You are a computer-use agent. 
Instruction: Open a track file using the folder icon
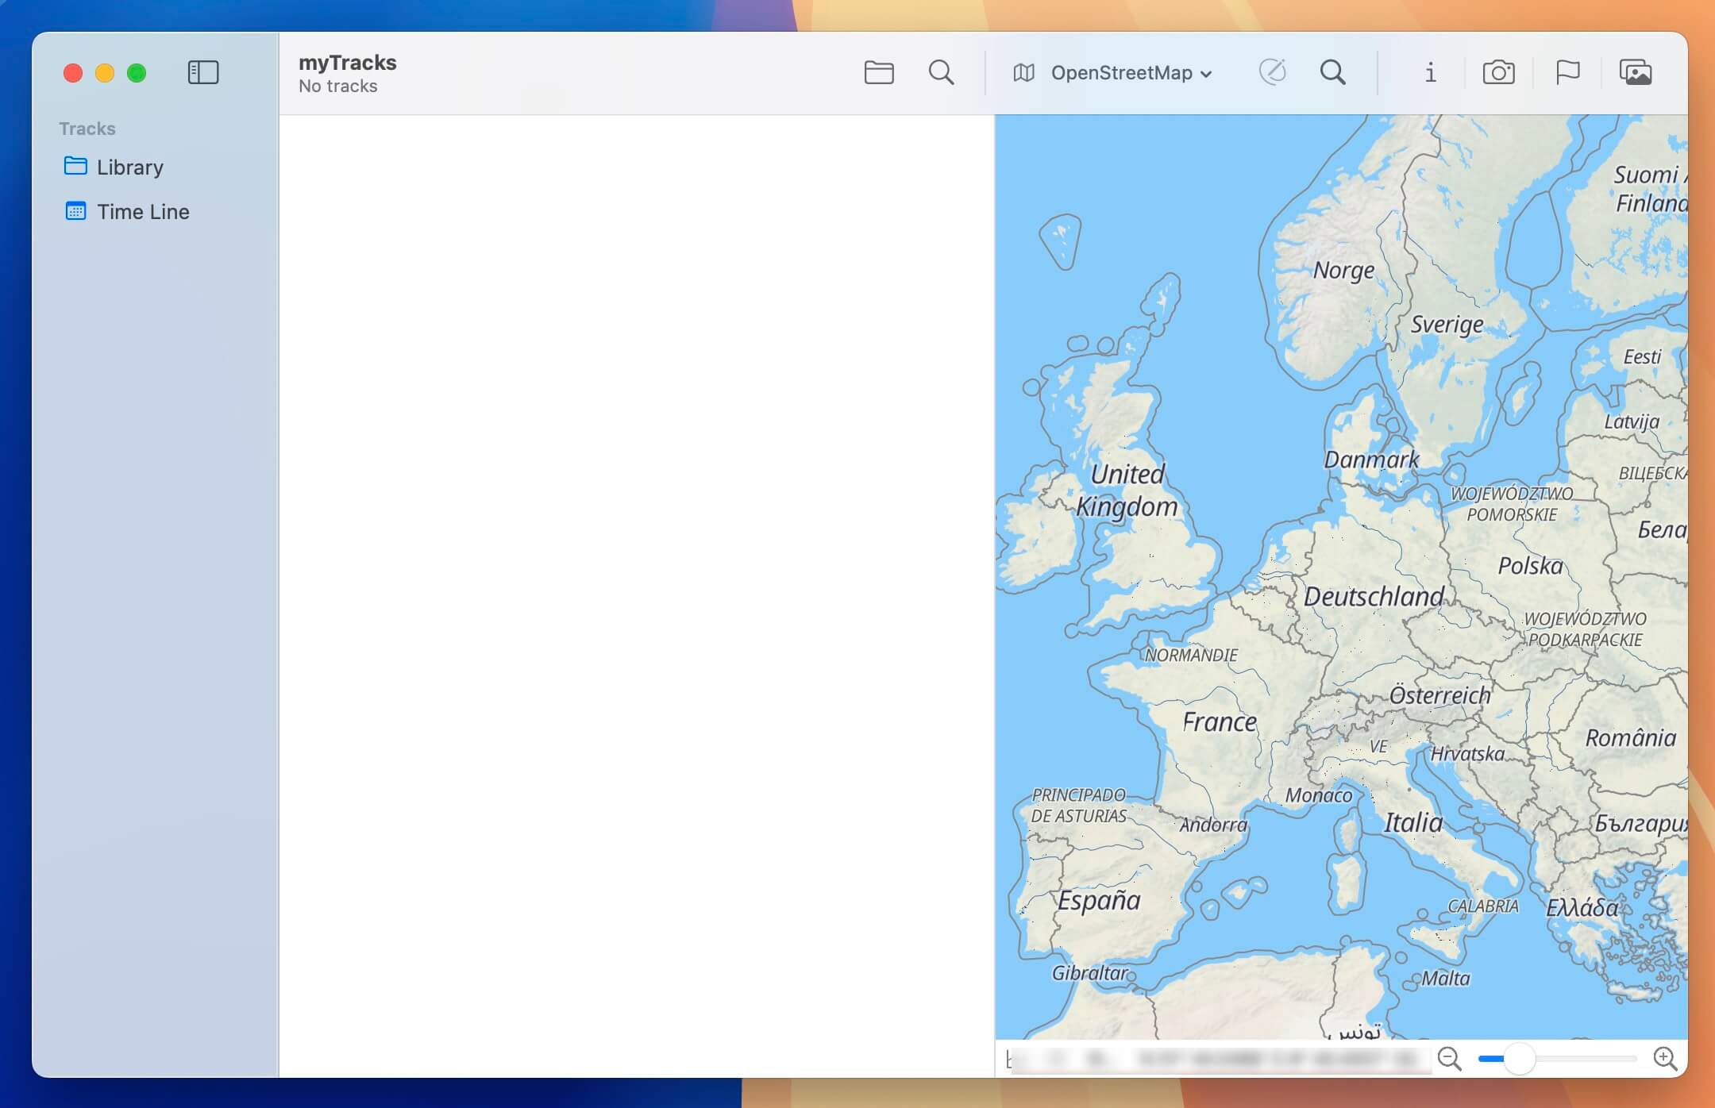tap(879, 72)
